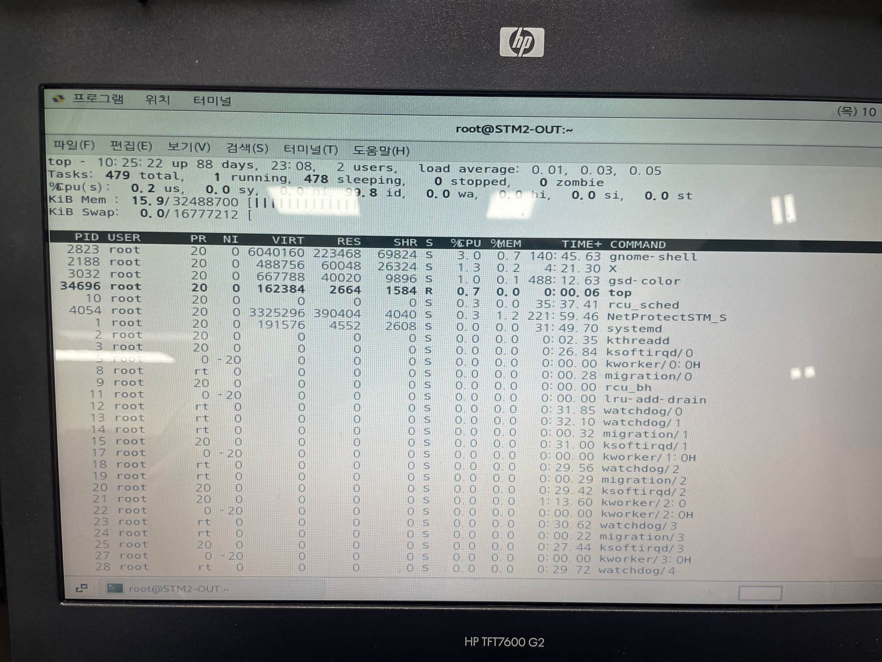Click the 터미널 app menu in top bar
This screenshot has height=662, width=882.
tap(212, 101)
